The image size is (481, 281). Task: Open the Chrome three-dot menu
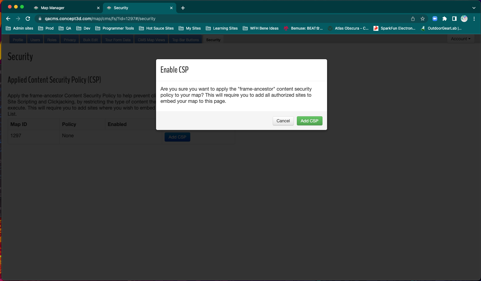[x=474, y=19]
